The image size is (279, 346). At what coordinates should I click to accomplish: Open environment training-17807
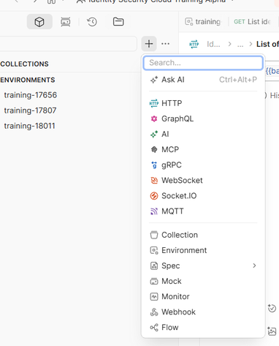tap(30, 110)
